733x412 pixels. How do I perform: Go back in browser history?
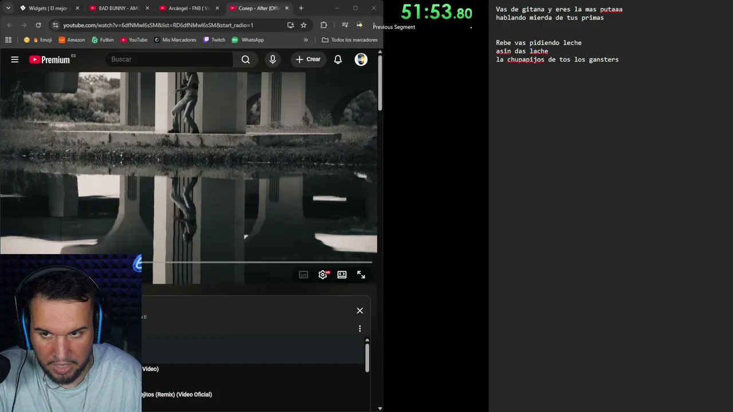pos(9,25)
